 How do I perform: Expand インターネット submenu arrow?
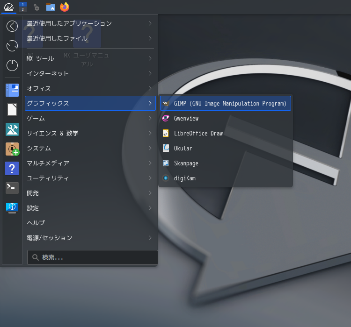coord(150,73)
